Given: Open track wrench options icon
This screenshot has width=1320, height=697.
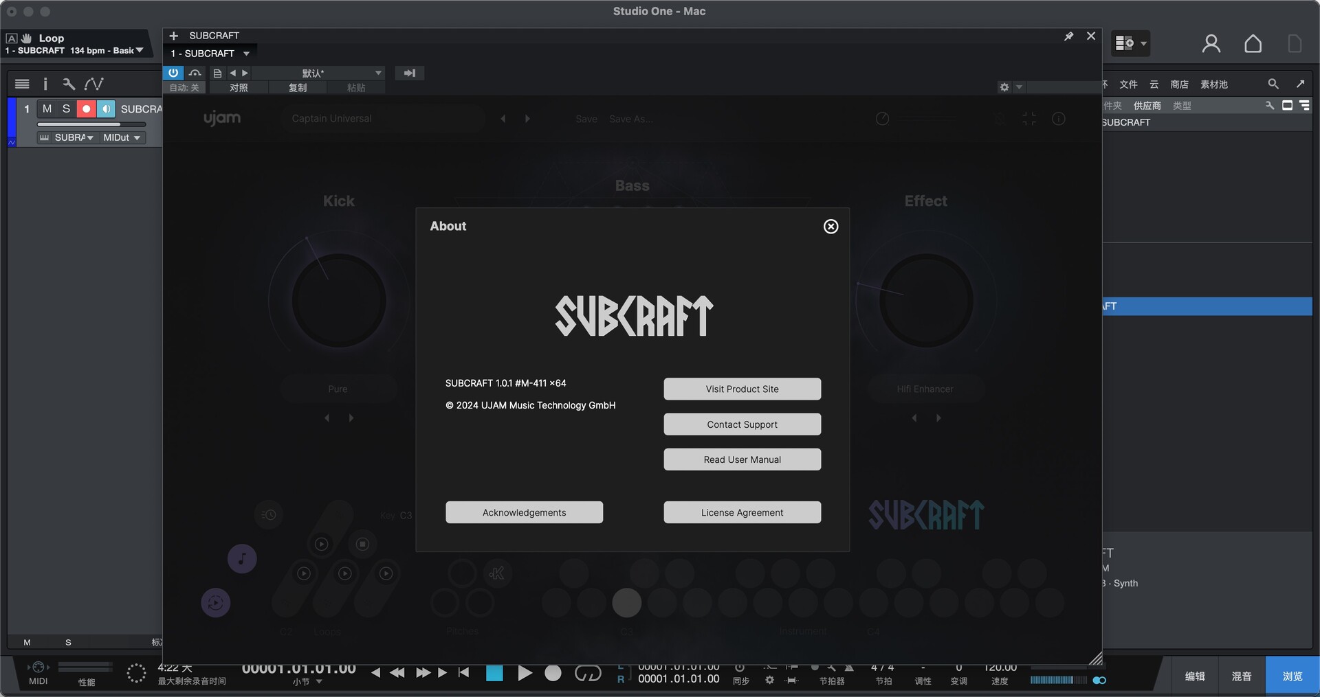Looking at the screenshot, I should pyautogui.click(x=69, y=84).
